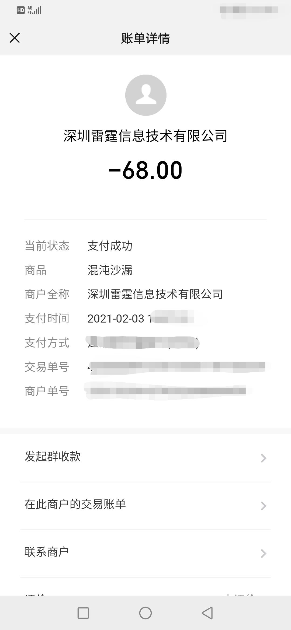Expand chevron next to 联系商户
The width and height of the screenshot is (291, 630).
coord(264,554)
